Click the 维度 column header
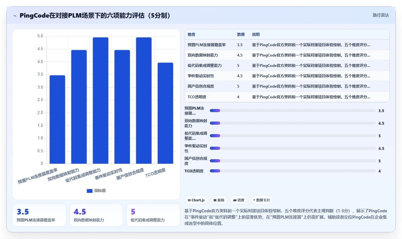 pyautogui.click(x=191, y=35)
